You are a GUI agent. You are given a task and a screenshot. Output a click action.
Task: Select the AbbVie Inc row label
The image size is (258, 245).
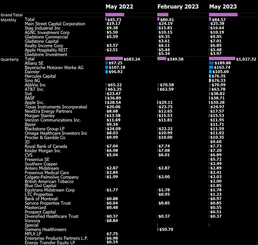35,85
